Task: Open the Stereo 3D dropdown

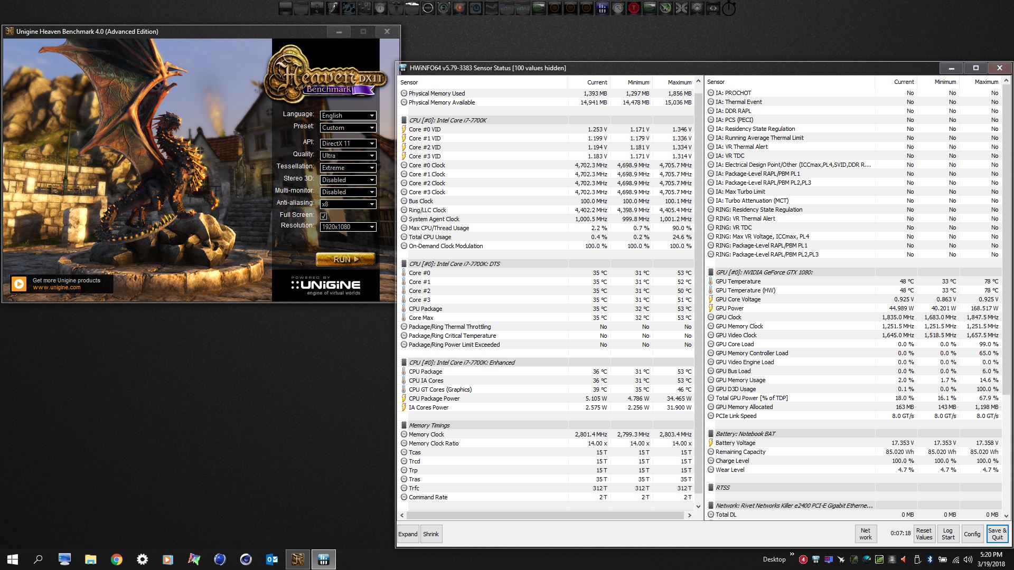Action: pos(348,180)
